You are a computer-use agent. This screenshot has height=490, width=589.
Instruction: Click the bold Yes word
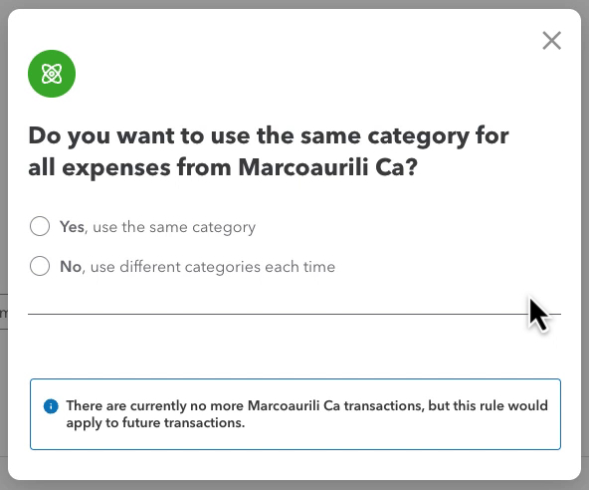pos(72,227)
